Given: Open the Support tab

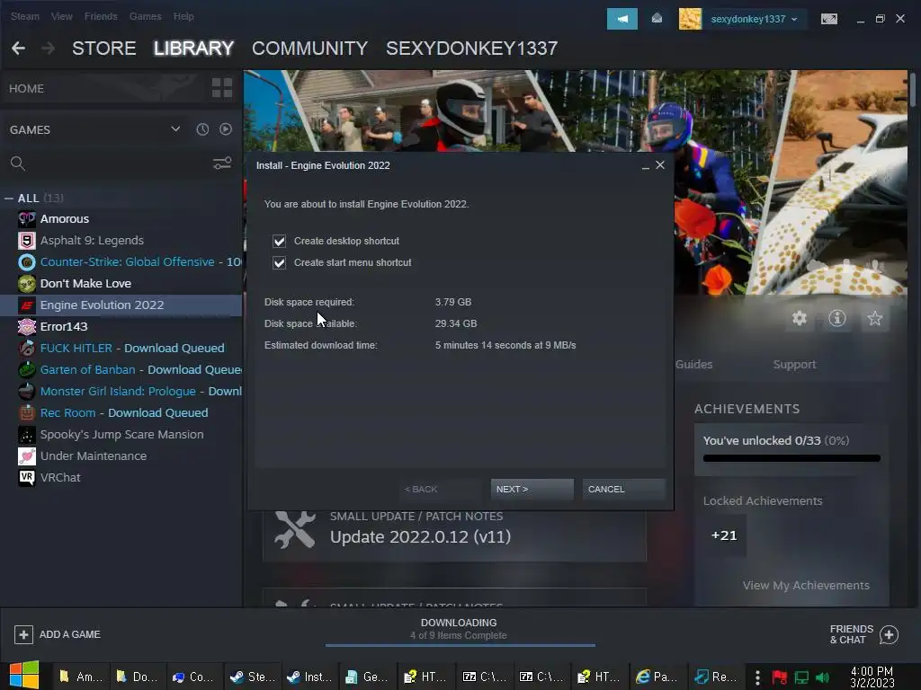Looking at the screenshot, I should (795, 365).
